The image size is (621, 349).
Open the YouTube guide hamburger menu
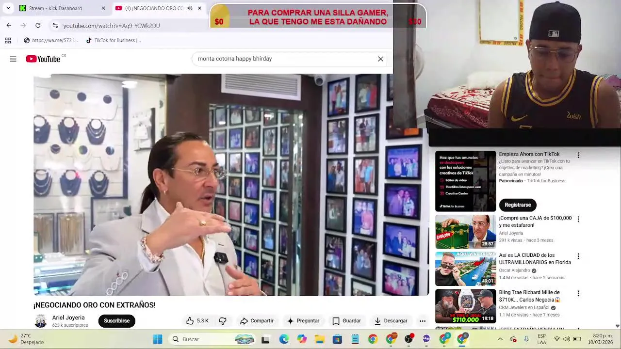[x=13, y=59]
